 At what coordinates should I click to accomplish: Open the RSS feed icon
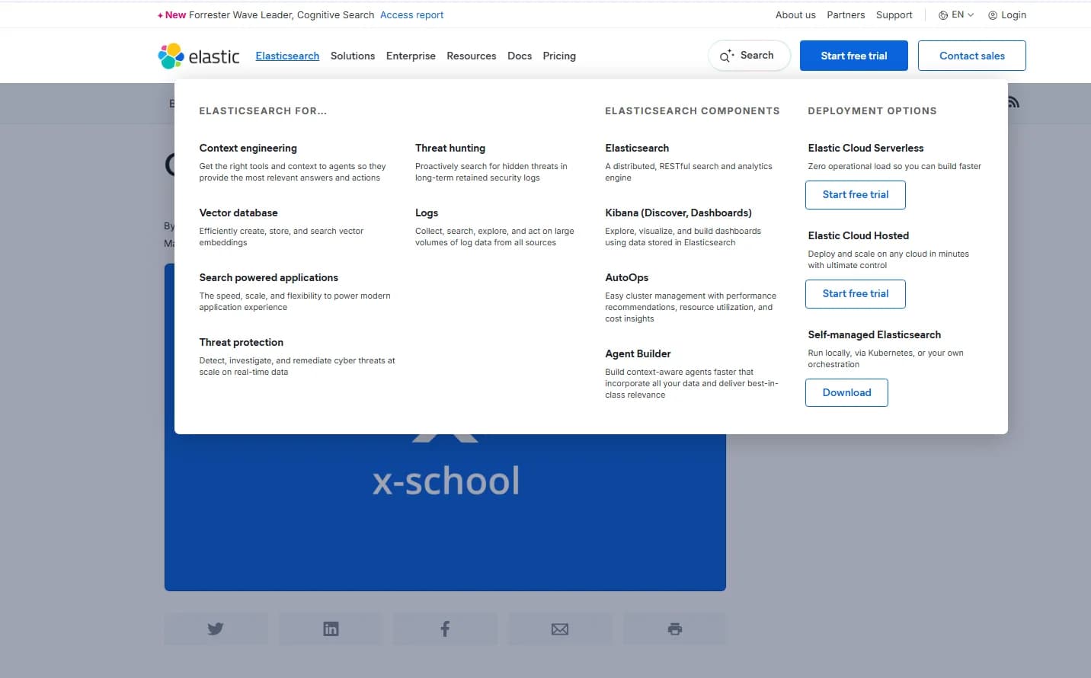(x=1013, y=102)
